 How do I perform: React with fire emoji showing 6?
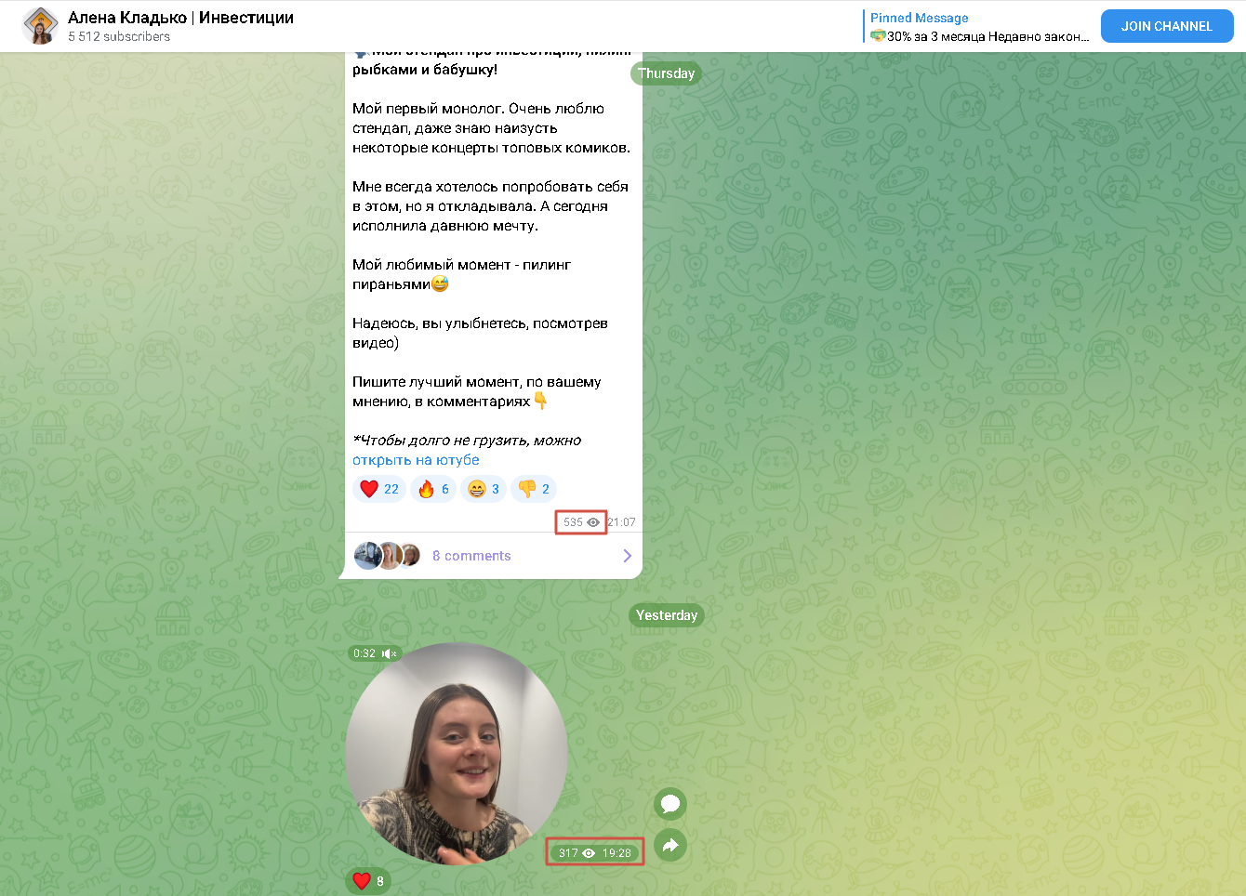pos(433,489)
